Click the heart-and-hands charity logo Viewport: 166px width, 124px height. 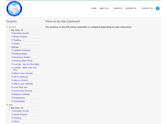pos(14,9)
